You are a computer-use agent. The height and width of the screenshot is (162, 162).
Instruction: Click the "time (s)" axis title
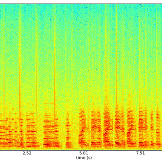click(84, 158)
